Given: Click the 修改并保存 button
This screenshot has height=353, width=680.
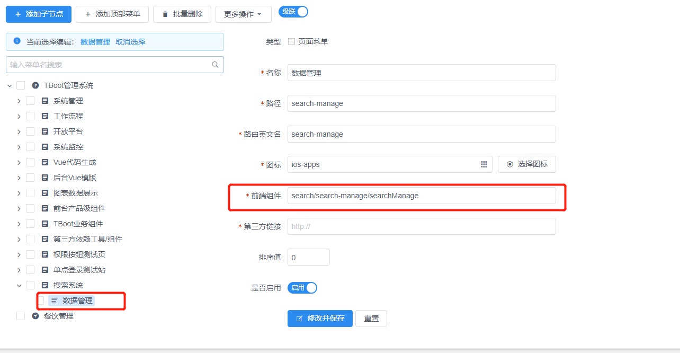Looking at the screenshot, I should [320, 319].
